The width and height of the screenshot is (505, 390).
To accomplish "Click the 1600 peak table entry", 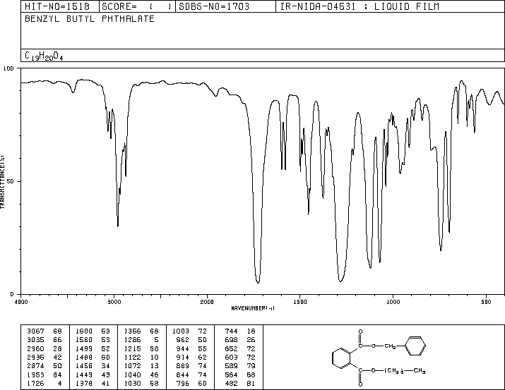I will click(93, 331).
